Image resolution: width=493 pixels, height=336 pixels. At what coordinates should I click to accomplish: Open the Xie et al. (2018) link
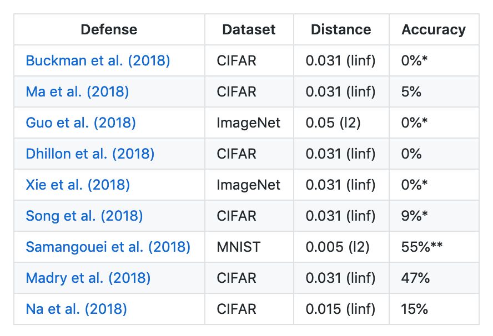click(78, 185)
